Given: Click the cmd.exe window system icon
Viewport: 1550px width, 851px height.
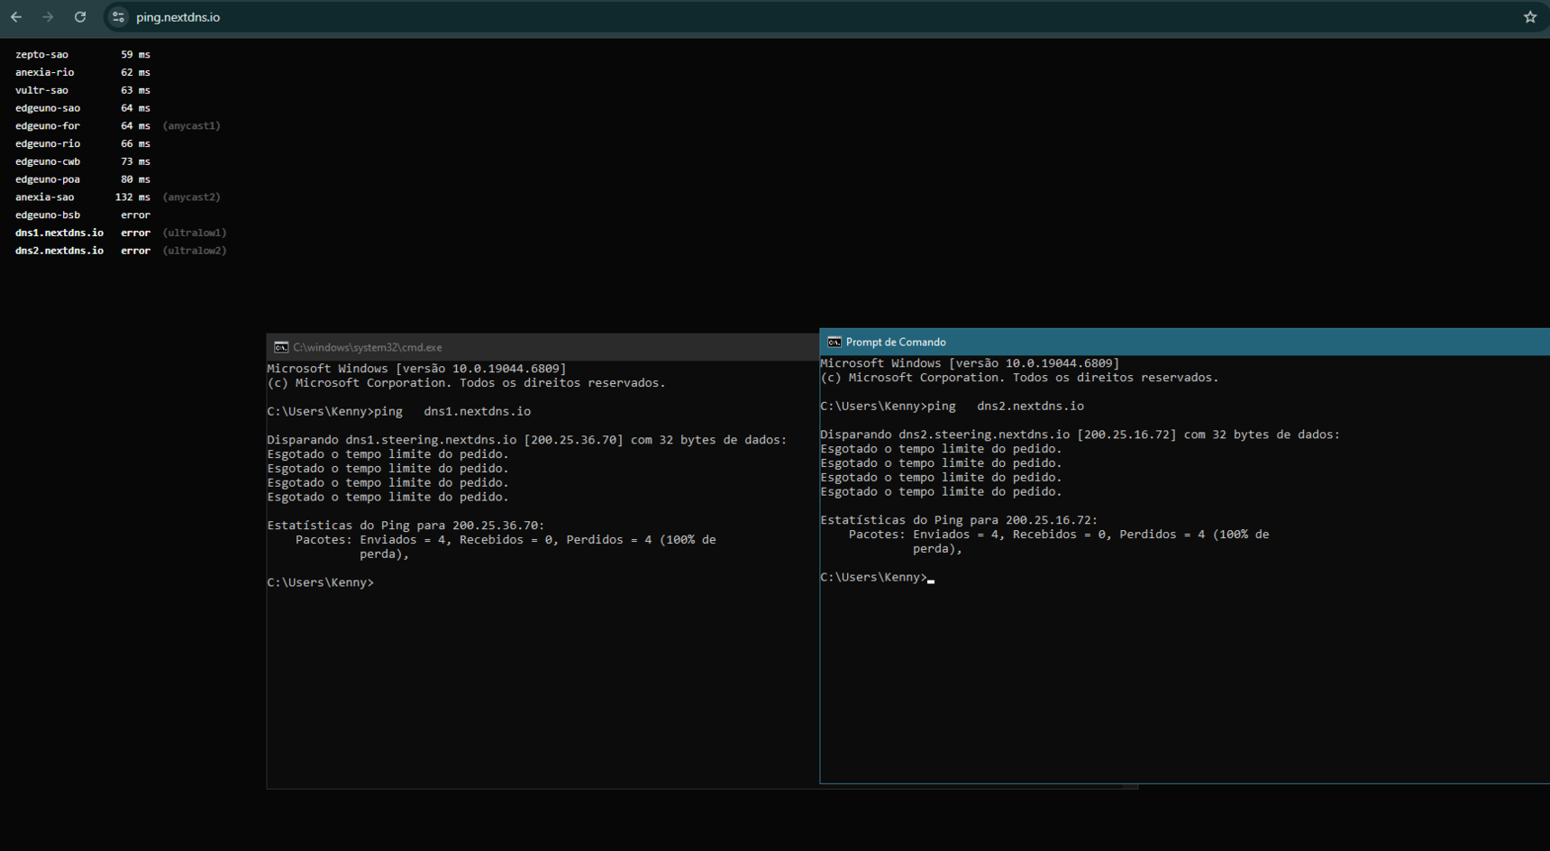Looking at the screenshot, I should (x=281, y=347).
